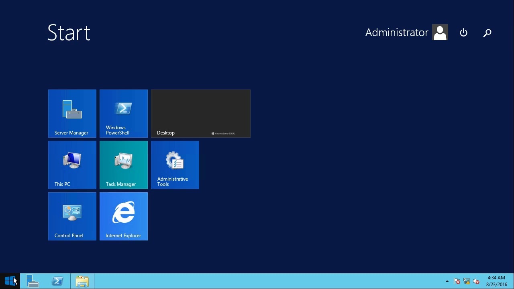Viewport: 514px width, 289px height.
Task: Show hidden system tray icons arrow
Action: click(447, 281)
